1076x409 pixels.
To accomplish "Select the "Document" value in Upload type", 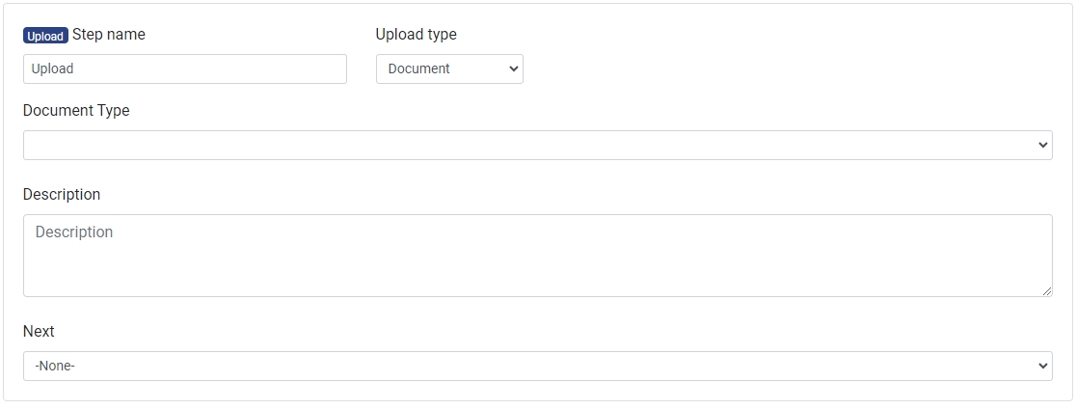I will coord(418,69).
